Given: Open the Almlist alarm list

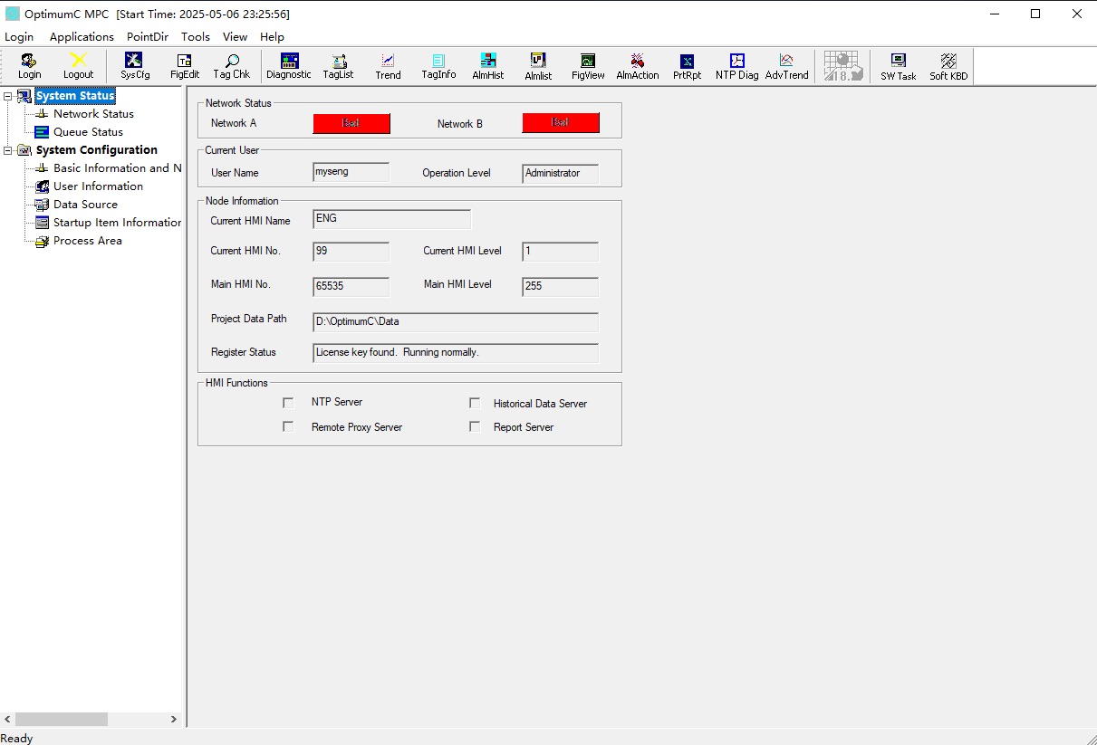Looking at the screenshot, I should tap(538, 66).
